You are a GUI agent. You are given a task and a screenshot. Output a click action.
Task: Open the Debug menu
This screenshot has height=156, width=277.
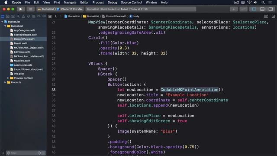tap(112, 3)
